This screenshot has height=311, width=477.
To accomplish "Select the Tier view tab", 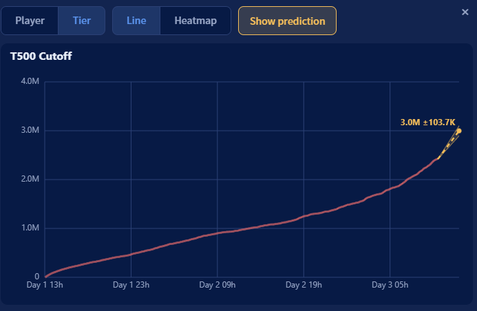I will click(x=81, y=21).
